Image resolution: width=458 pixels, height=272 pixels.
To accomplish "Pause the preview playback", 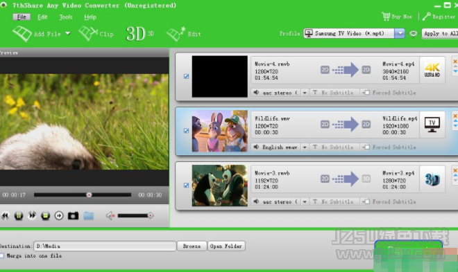I will pos(19,216).
